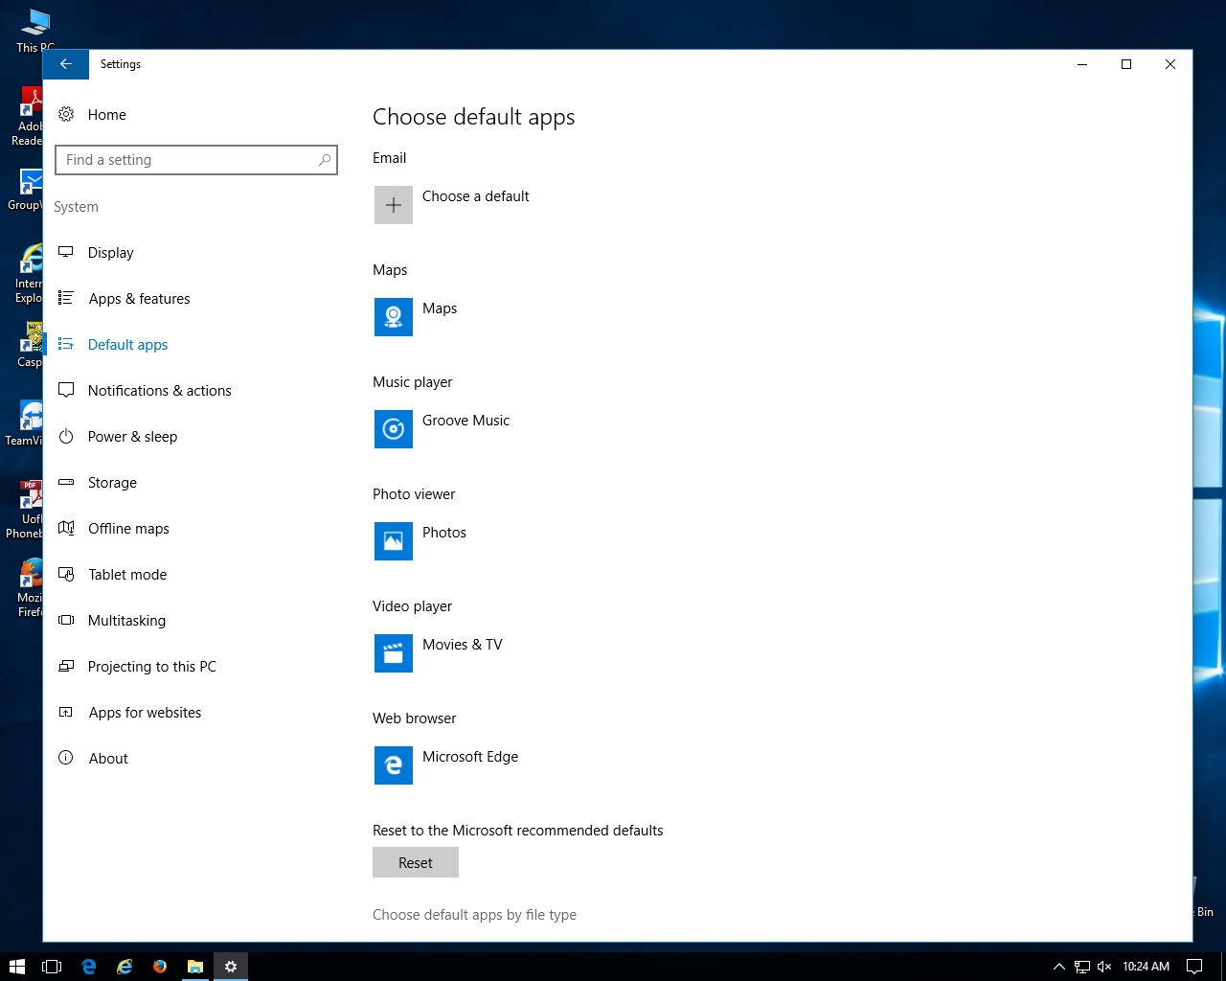
Task: Click the Apps for websites icon
Action: (66, 712)
